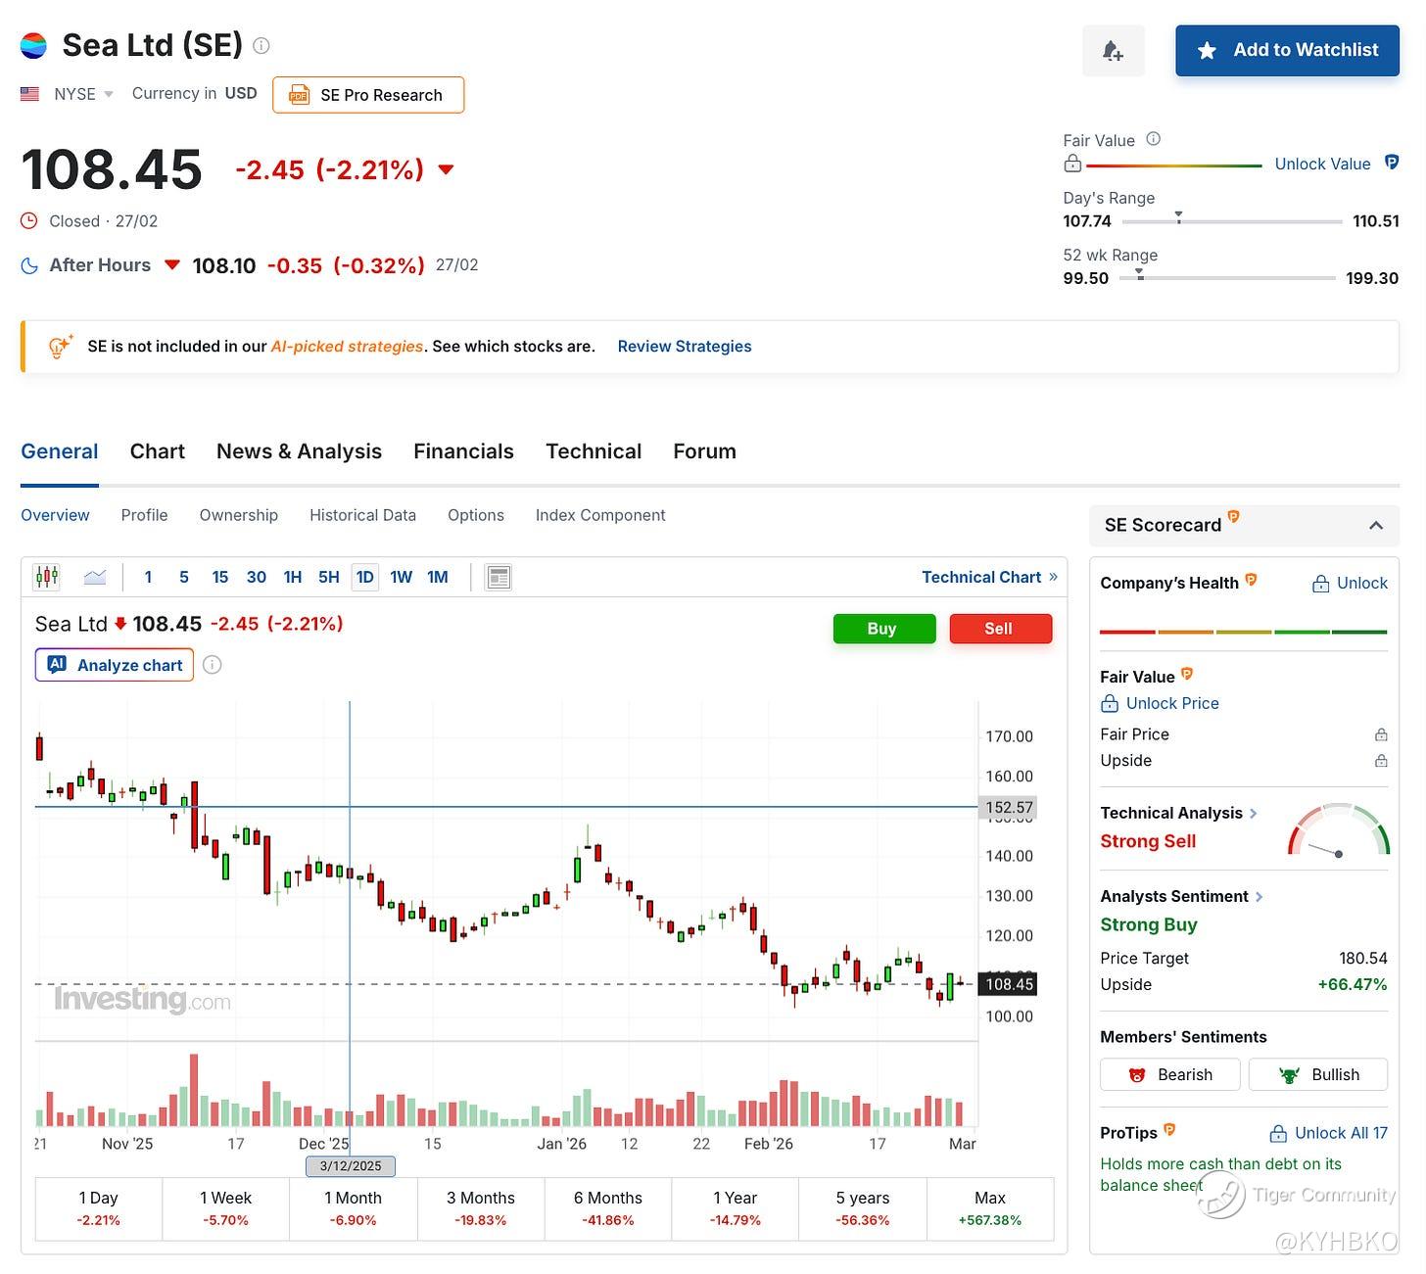
Task: Click the Sea Ltd company logo icon
Action: click(x=34, y=45)
